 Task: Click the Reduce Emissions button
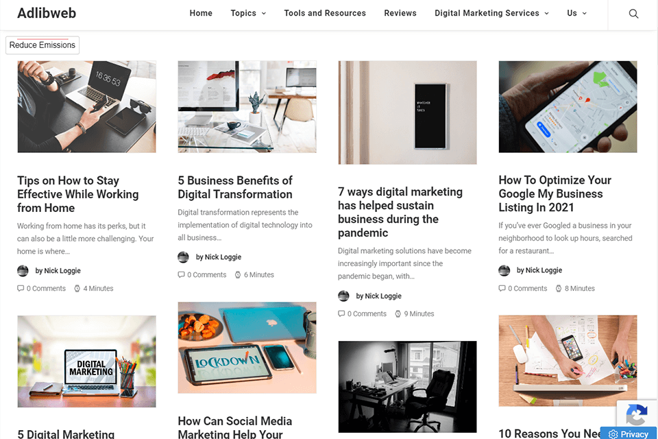tap(42, 45)
